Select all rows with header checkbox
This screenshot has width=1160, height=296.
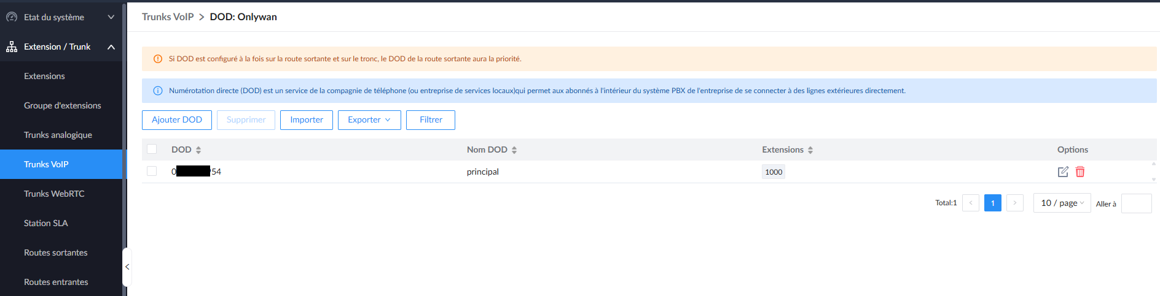pos(152,149)
